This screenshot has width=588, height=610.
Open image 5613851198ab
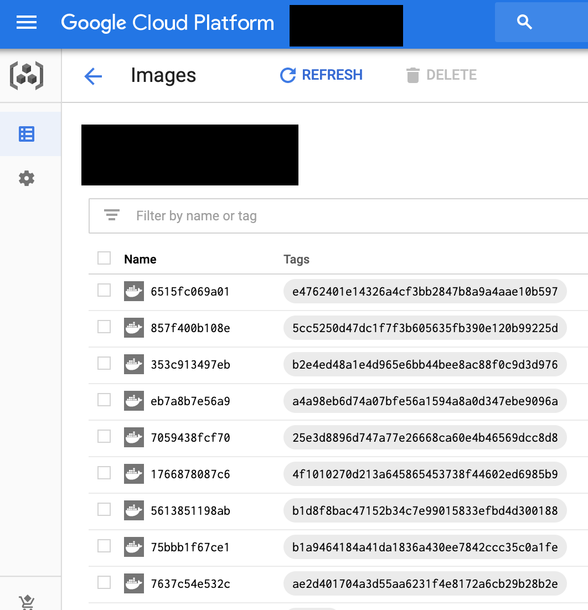click(x=190, y=510)
